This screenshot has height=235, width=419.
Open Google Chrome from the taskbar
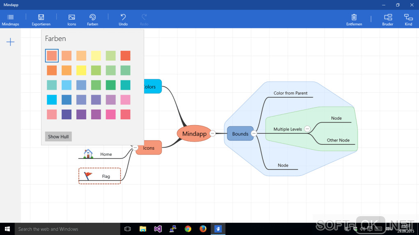[188, 229]
